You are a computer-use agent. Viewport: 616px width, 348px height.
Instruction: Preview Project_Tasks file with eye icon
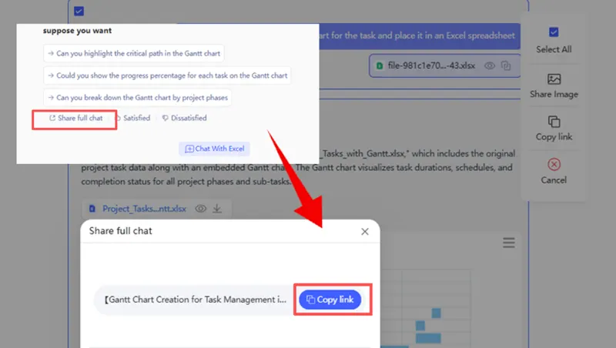[200, 209]
